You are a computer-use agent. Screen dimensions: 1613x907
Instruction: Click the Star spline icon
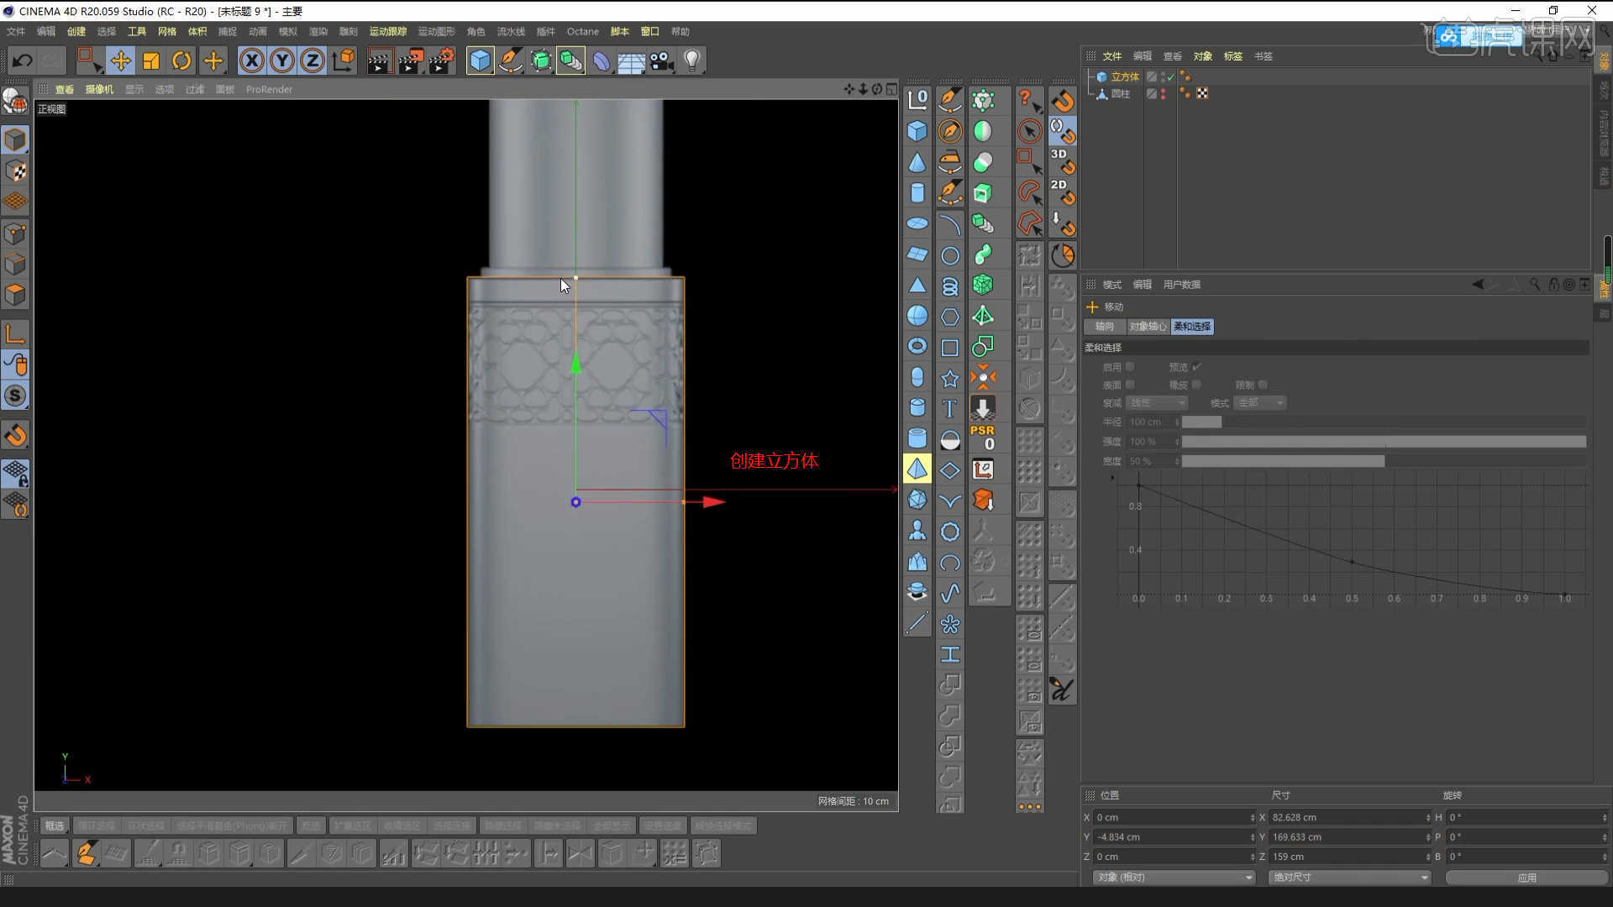(x=949, y=379)
